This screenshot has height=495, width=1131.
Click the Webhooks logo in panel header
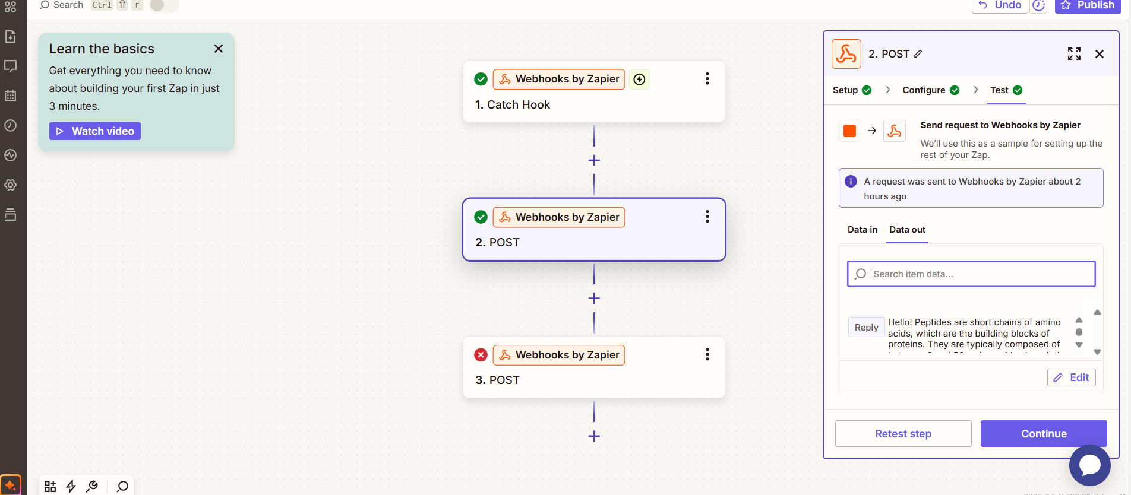[x=846, y=54]
